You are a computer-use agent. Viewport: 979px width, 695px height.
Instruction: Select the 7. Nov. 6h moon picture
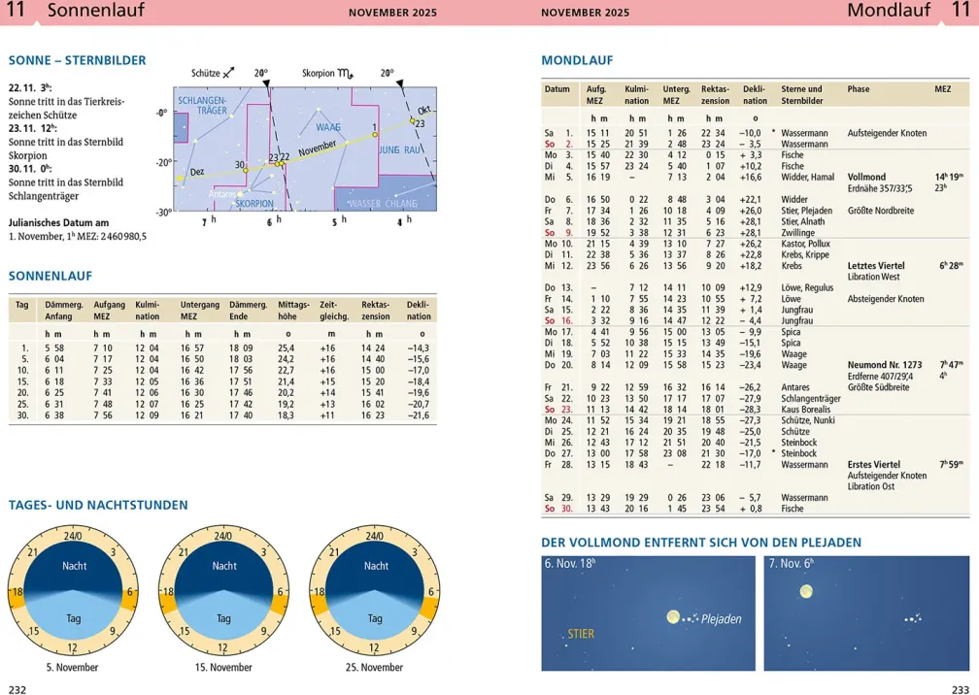(x=866, y=613)
